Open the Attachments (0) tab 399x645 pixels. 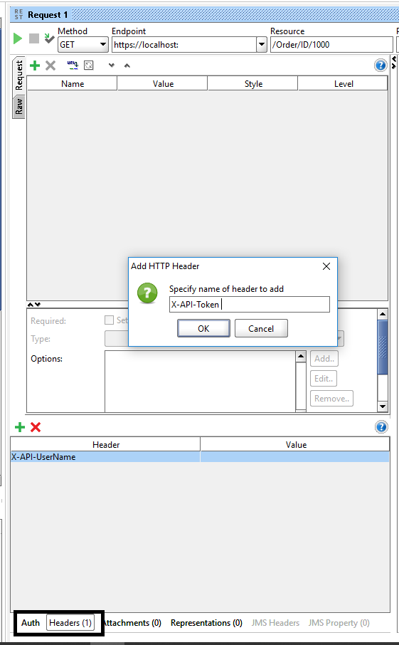coord(132,623)
